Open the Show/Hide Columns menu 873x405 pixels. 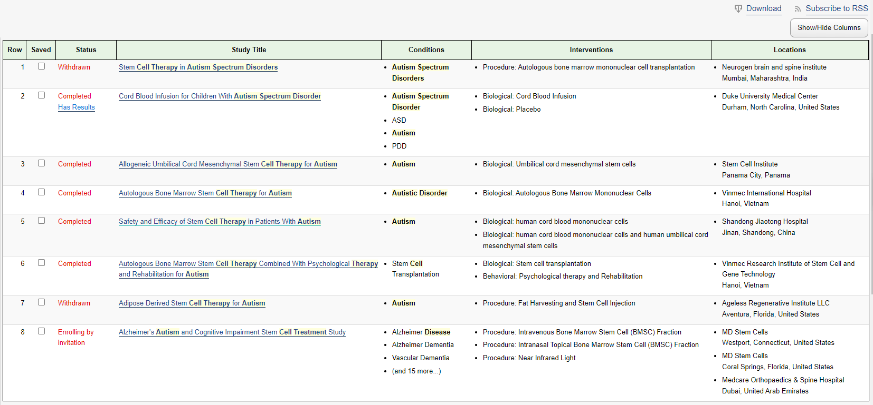[x=829, y=28]
